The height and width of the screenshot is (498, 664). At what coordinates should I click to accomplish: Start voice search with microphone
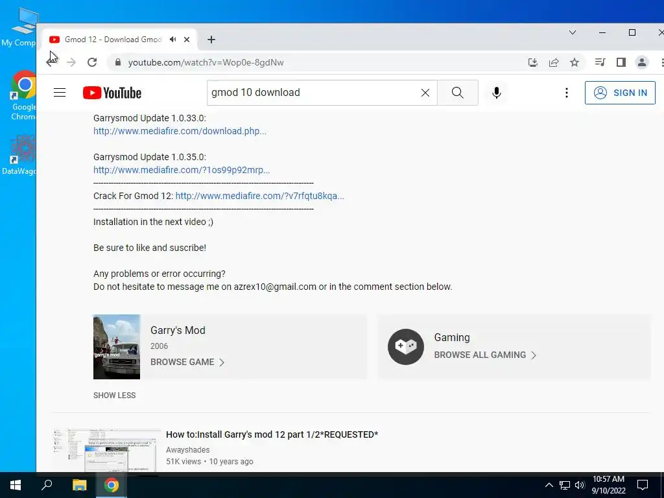(496, 93)
